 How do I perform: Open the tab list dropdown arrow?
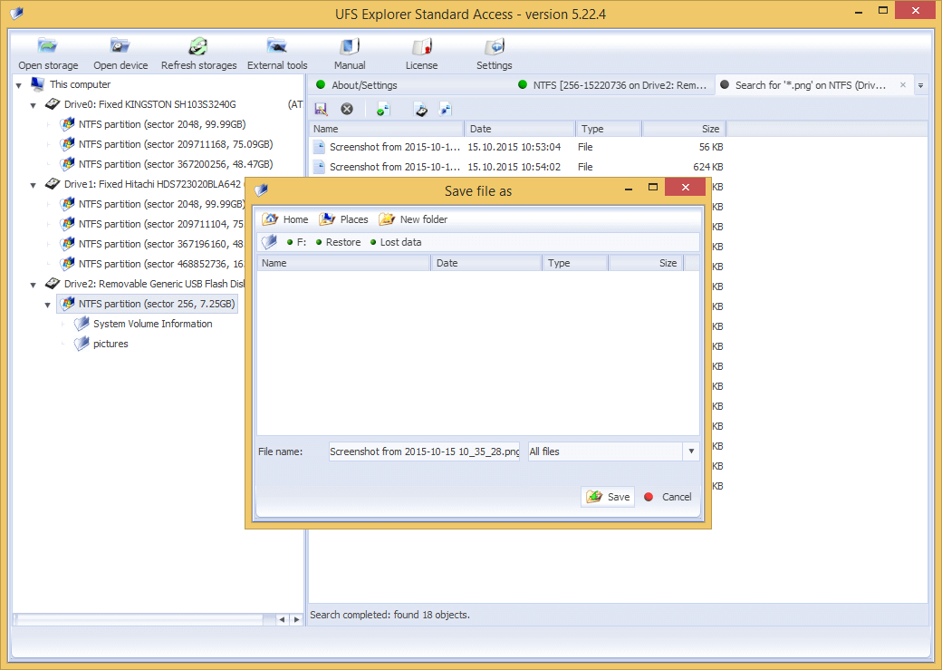pyautogui.click(x=920, y=85)
